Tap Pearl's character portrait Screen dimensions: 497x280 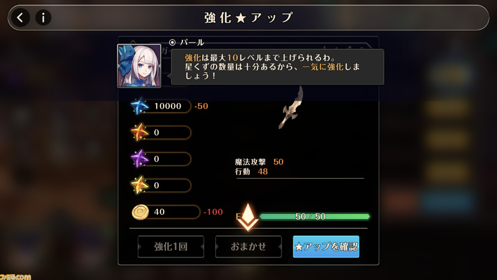139,66
